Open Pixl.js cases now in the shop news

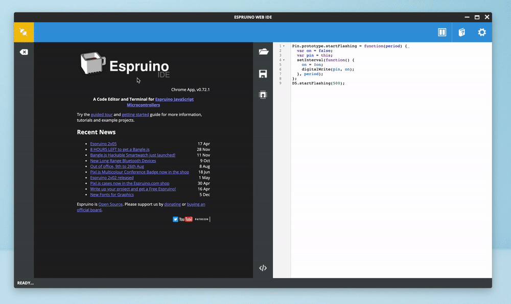coord(130,183)
